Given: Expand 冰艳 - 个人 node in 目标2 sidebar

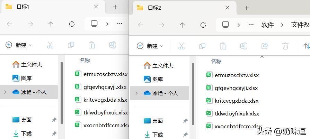Looking at the screenshot, I should (x=136, y=93).
